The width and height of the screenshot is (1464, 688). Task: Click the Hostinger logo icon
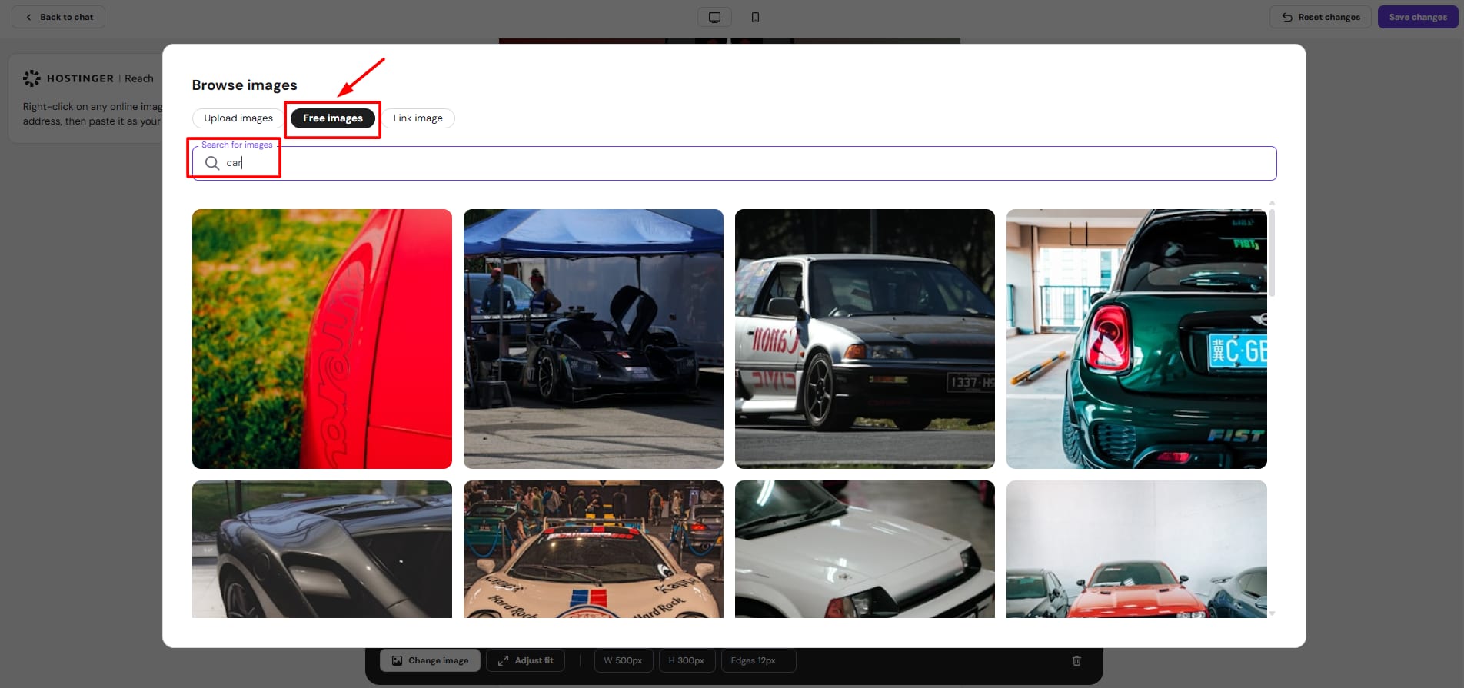point(32,78)
